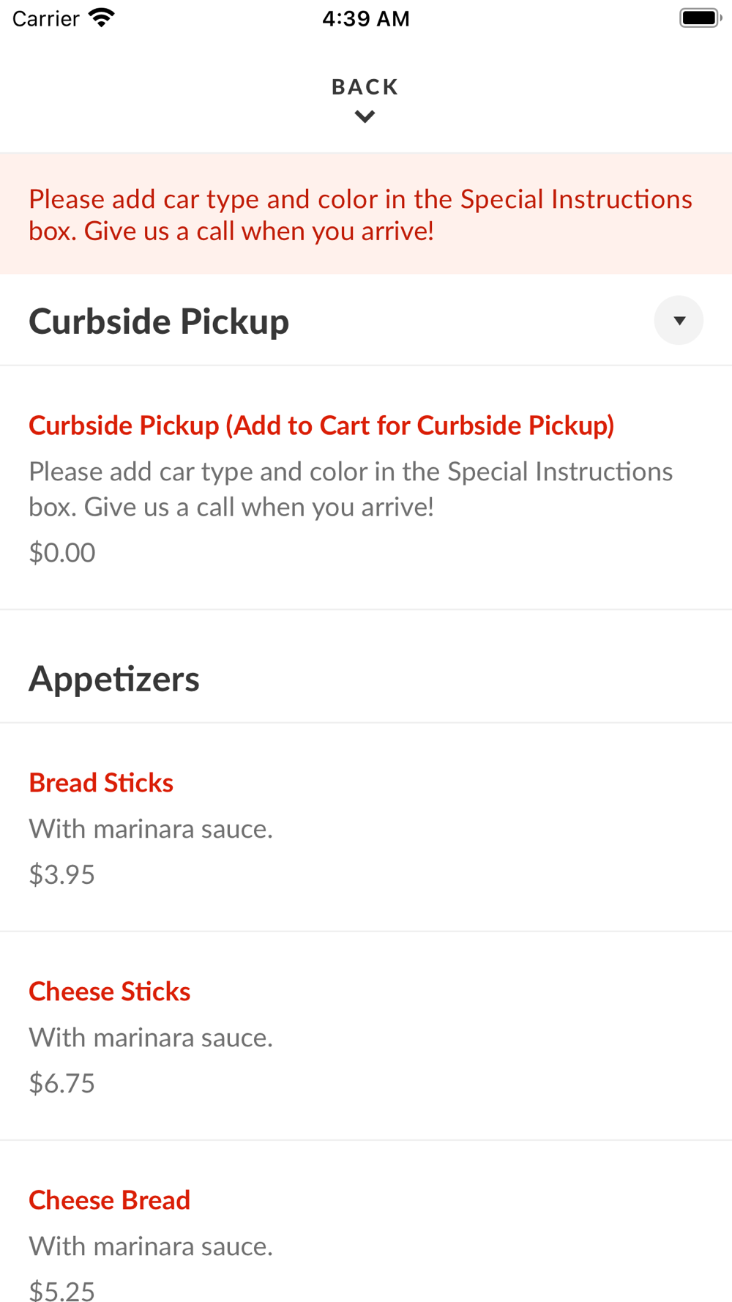Tap the pink special instructions notice banner
This screenshot has height=1302, width=732.
point(360,215)
